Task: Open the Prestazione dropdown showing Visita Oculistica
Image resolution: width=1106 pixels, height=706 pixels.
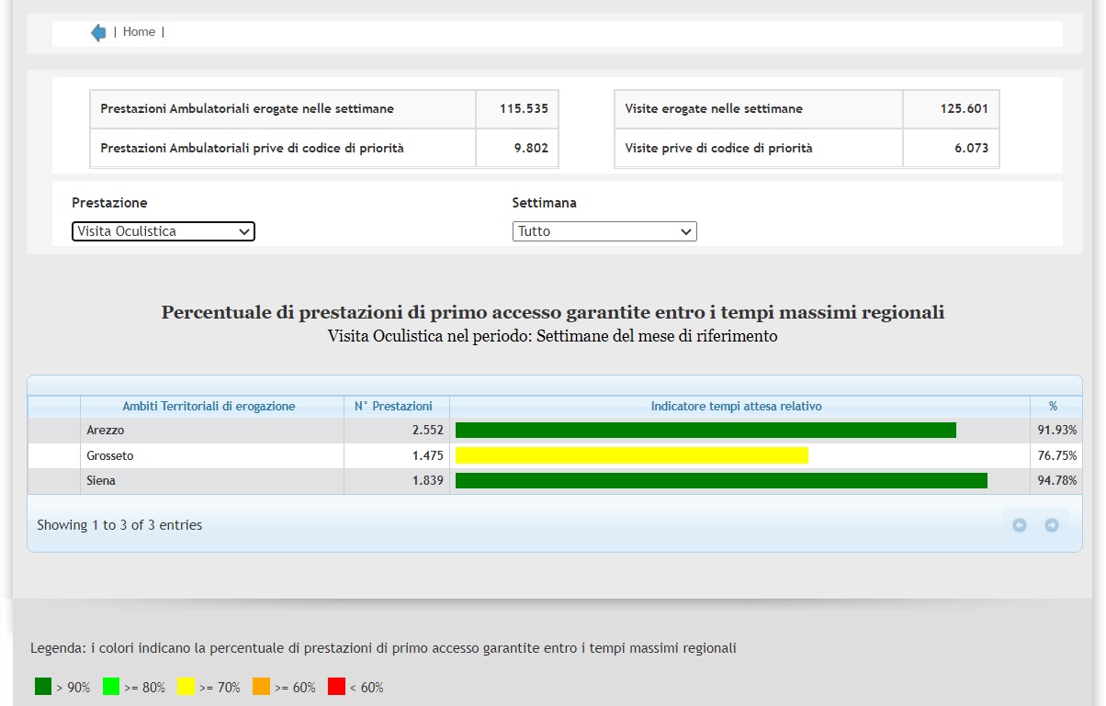Action: (x=164, y=231)
